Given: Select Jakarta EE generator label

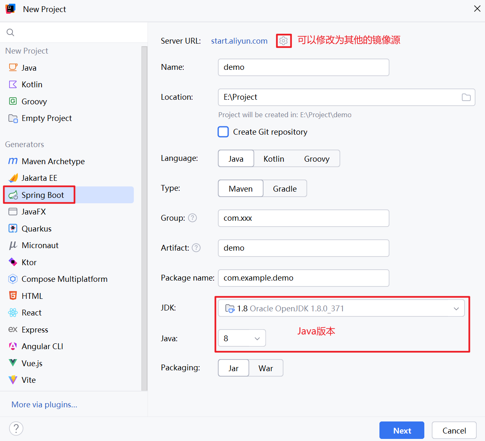Looking at the screenshot, I should pos(39,178).
